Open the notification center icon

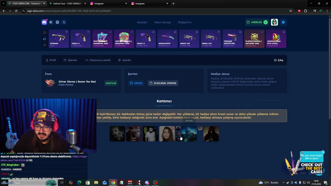click(326, 183)
